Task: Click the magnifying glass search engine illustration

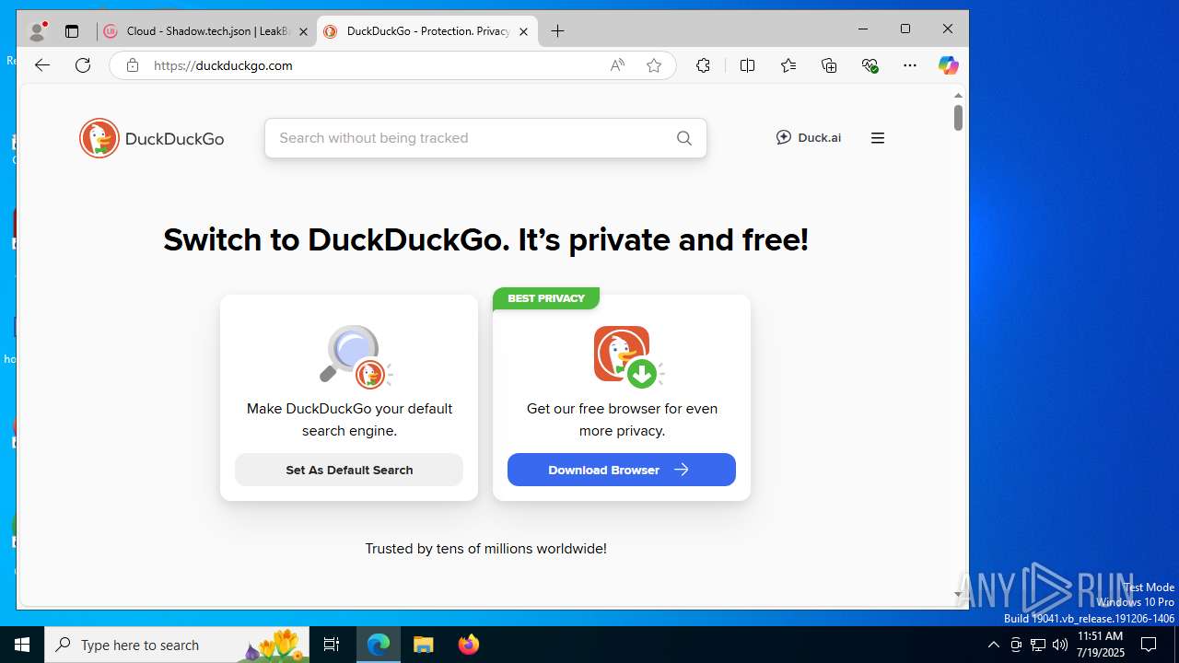Action: click(355, 356)
